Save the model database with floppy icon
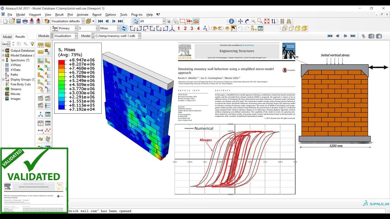 [x=18, y=21]
